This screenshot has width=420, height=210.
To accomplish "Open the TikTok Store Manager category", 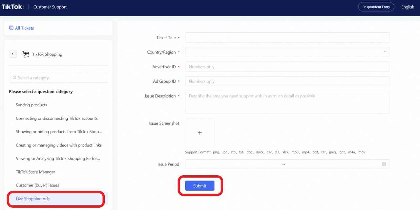I will [35, 172].
